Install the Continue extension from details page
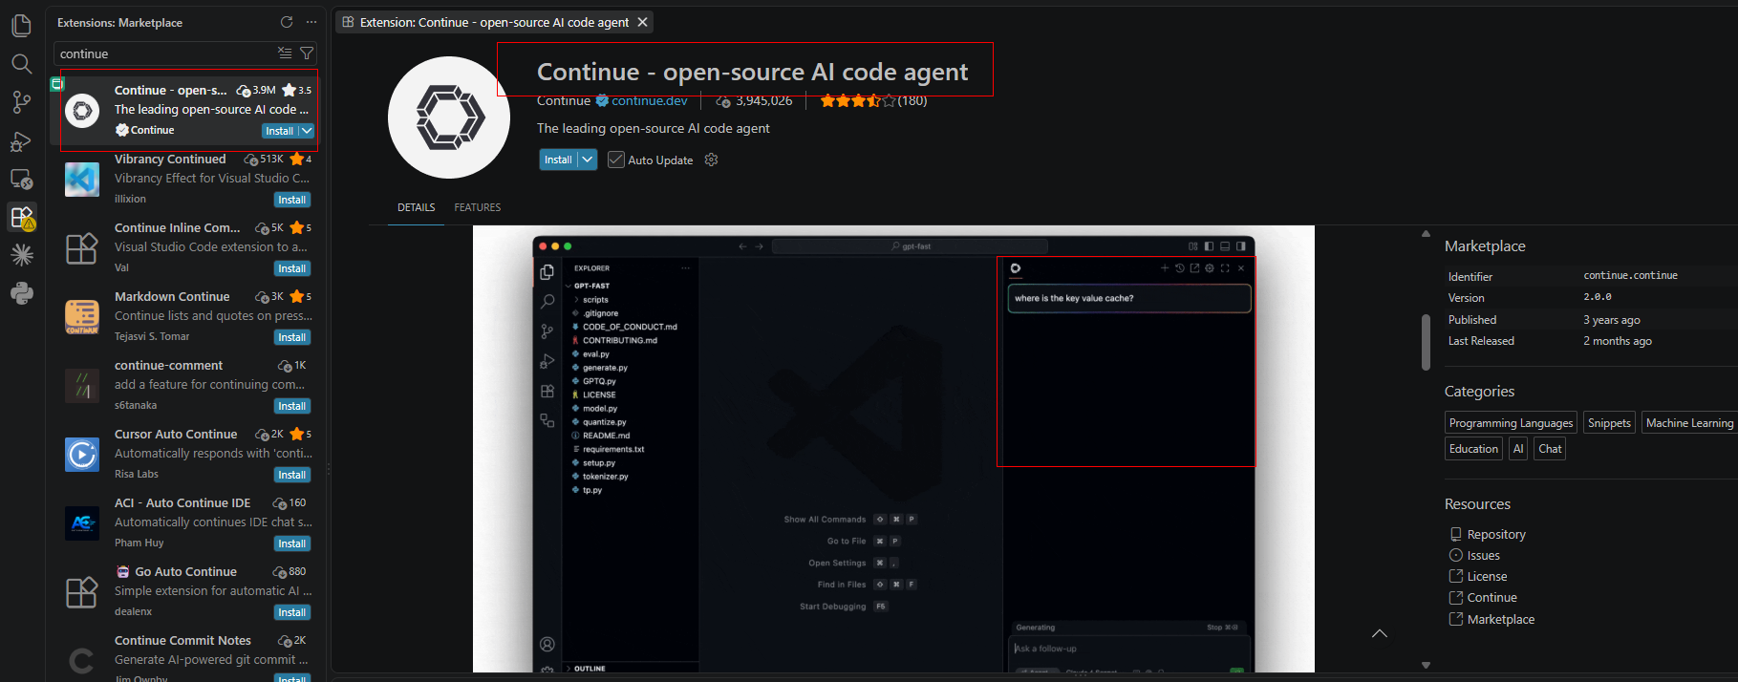This screenshot has height=682, width=1738. coord(558,160)
